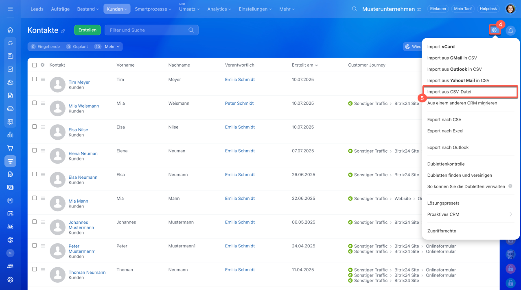Open the contact link Peter Mustermann1
This screenshot has height=290, width=521.
coord(82,249)
